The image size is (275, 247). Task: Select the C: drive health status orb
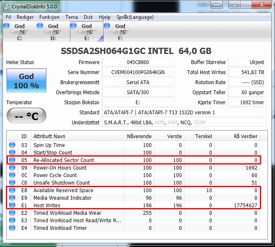[x=6, y=26]
